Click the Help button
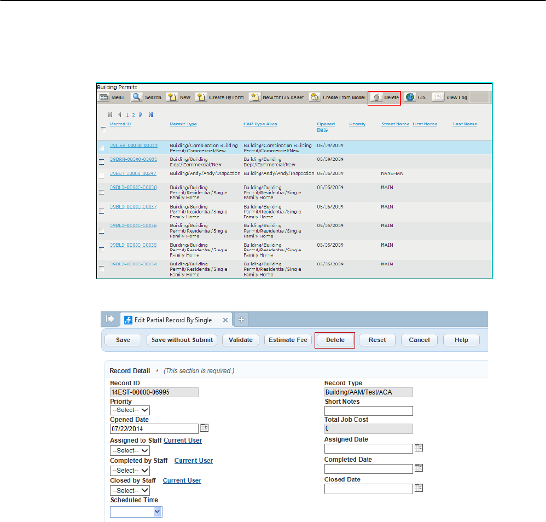 tap(461, 340)
